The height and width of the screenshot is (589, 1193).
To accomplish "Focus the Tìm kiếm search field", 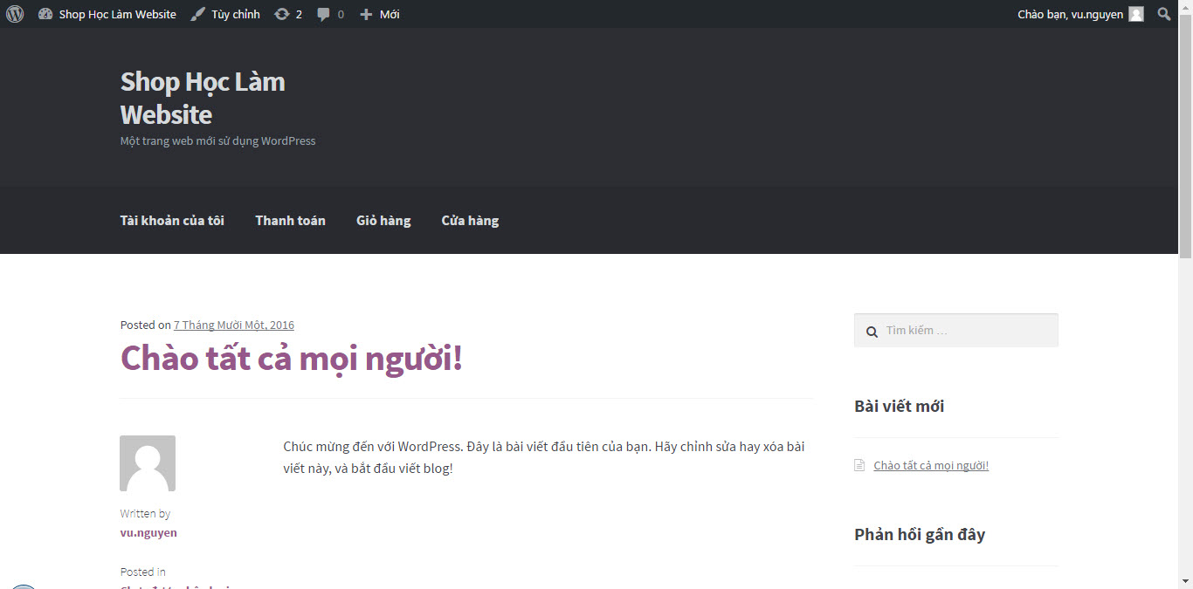I will tap(965, 331).
